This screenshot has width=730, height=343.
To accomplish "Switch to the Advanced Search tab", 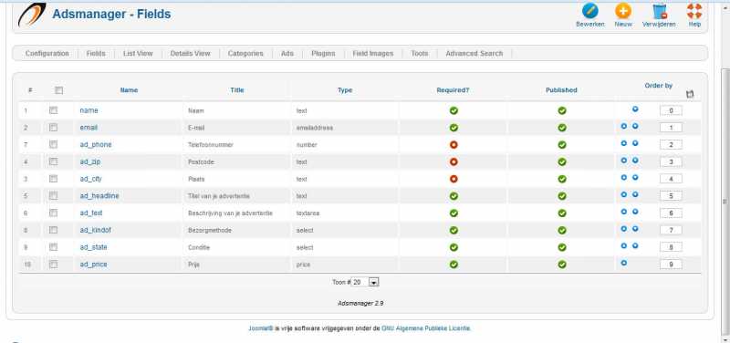I will pyautogui.click(x=474, y=54).
